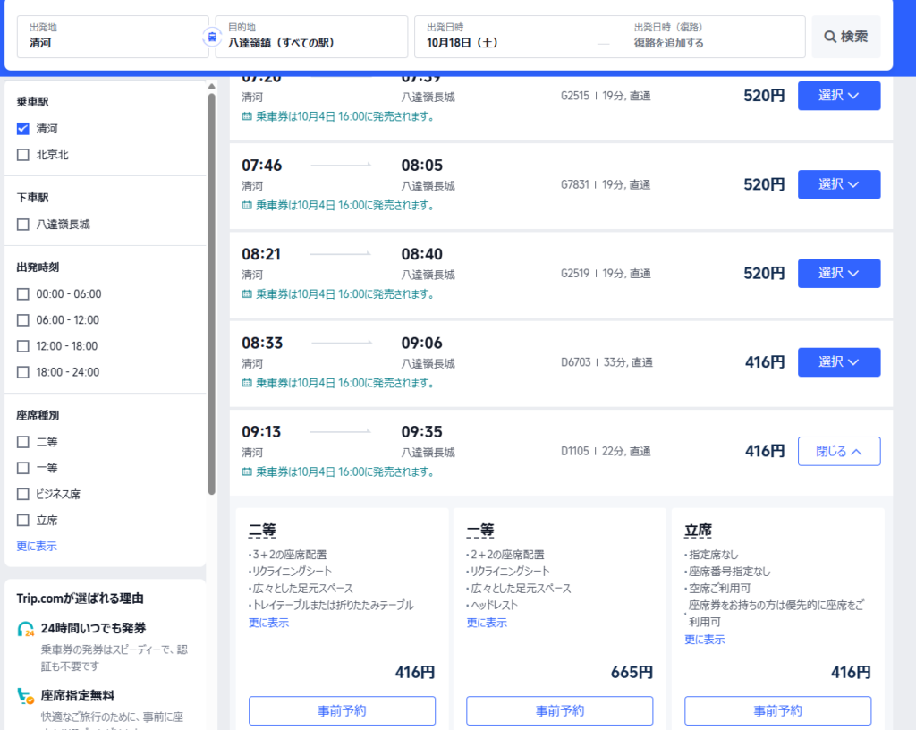Click calendar icon under 07:46 train
This screenshot has width=916, height=730.
click(247, 206)
